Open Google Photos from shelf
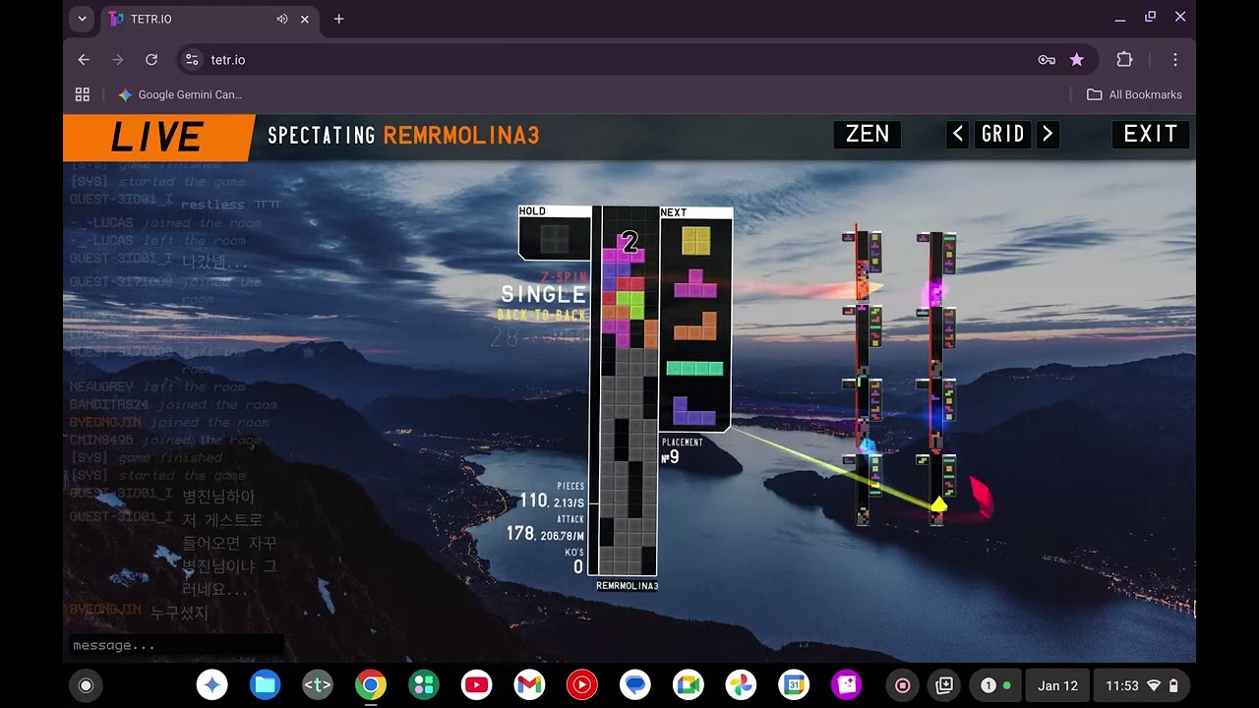1259x708 pixels. [x=741, y=685]
